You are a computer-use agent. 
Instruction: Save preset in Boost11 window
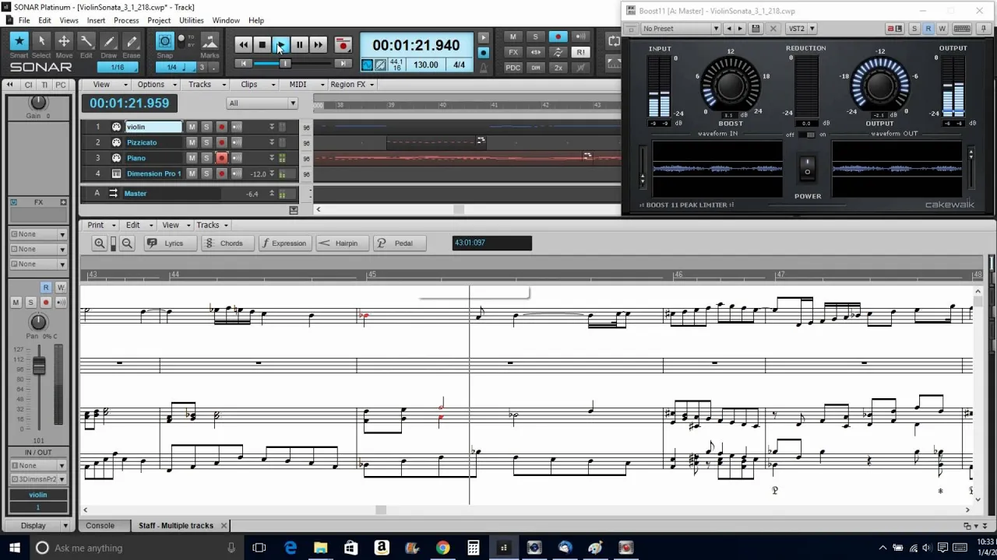click(x=756, y=29)
